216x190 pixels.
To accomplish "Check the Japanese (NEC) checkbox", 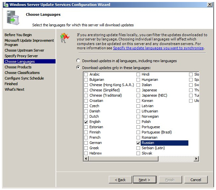I will pos(138,95).
